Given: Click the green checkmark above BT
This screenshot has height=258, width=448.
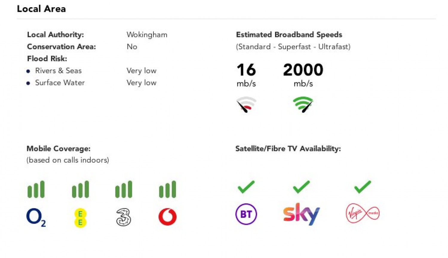Looking at the screenshot, I should (246, 187).
